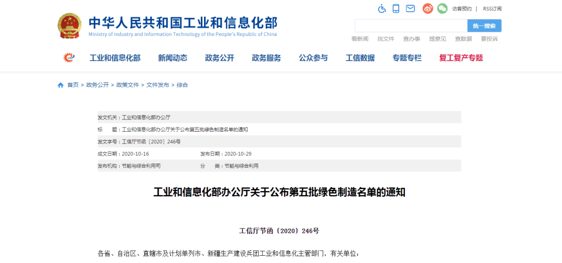This screenshot has width=562, height=263.
Task: Open the red 复工复产专题 nav item
Action: pos(461,58)
